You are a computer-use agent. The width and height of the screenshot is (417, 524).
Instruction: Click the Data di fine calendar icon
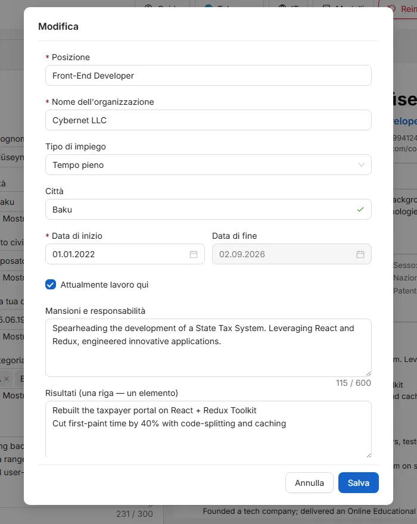pos(360,254)
